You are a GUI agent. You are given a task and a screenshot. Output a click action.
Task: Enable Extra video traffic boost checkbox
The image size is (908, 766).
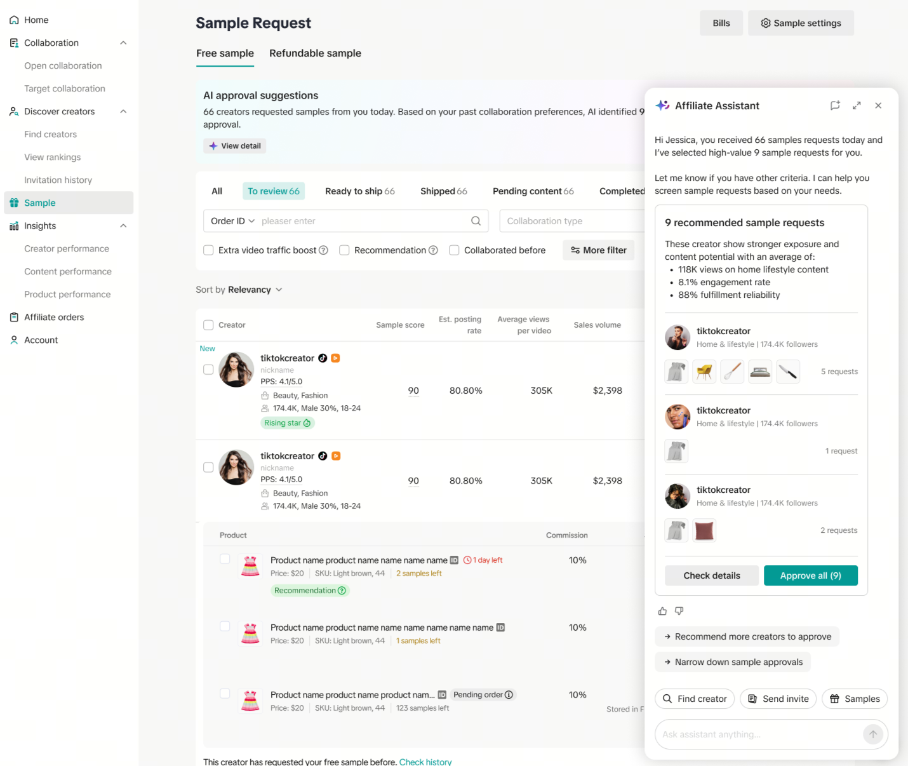208,250
